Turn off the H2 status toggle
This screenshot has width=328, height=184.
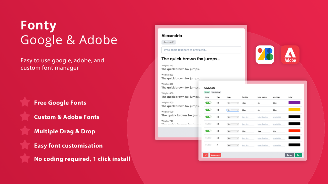208,110
